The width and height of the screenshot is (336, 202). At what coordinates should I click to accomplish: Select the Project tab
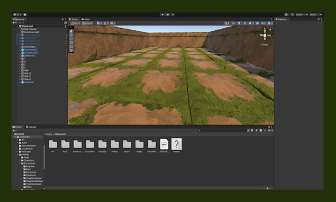[x=18, y=127]
